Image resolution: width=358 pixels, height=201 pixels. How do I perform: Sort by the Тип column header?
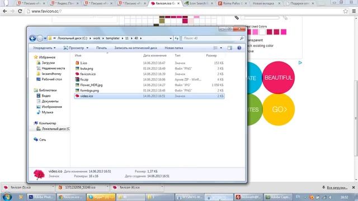[x=177, y=56]
